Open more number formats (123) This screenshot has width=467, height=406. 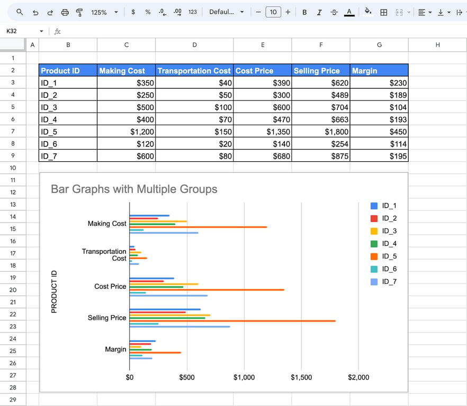click(193, 12)
